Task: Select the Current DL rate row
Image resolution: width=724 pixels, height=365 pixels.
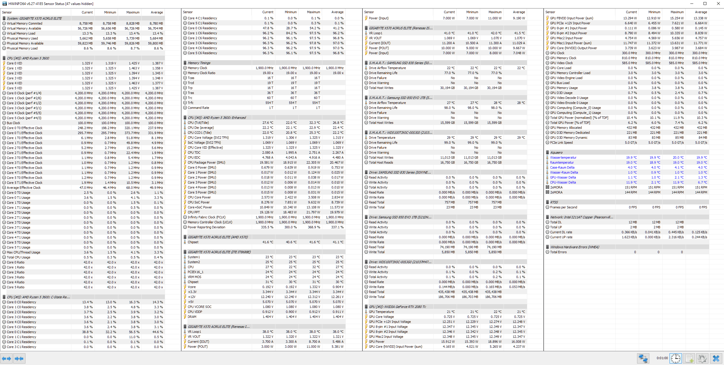Action: tap(627, 232)
